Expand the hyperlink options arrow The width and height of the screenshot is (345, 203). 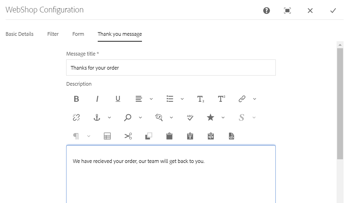255,99
